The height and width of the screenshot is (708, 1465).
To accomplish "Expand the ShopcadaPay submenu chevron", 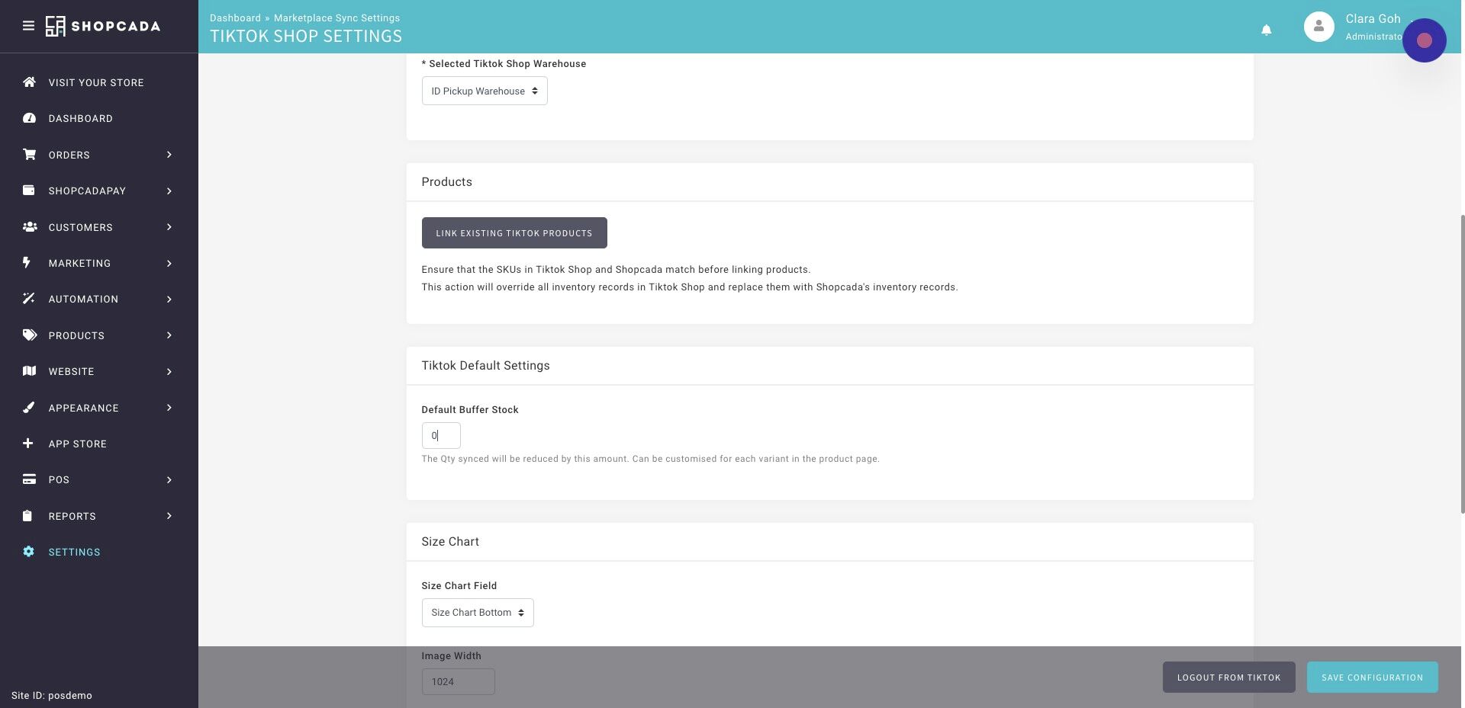I will point(169,191).
